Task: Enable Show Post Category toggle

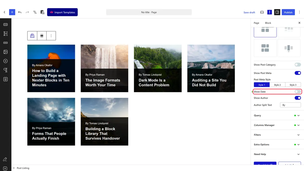Action: [298, 65]
